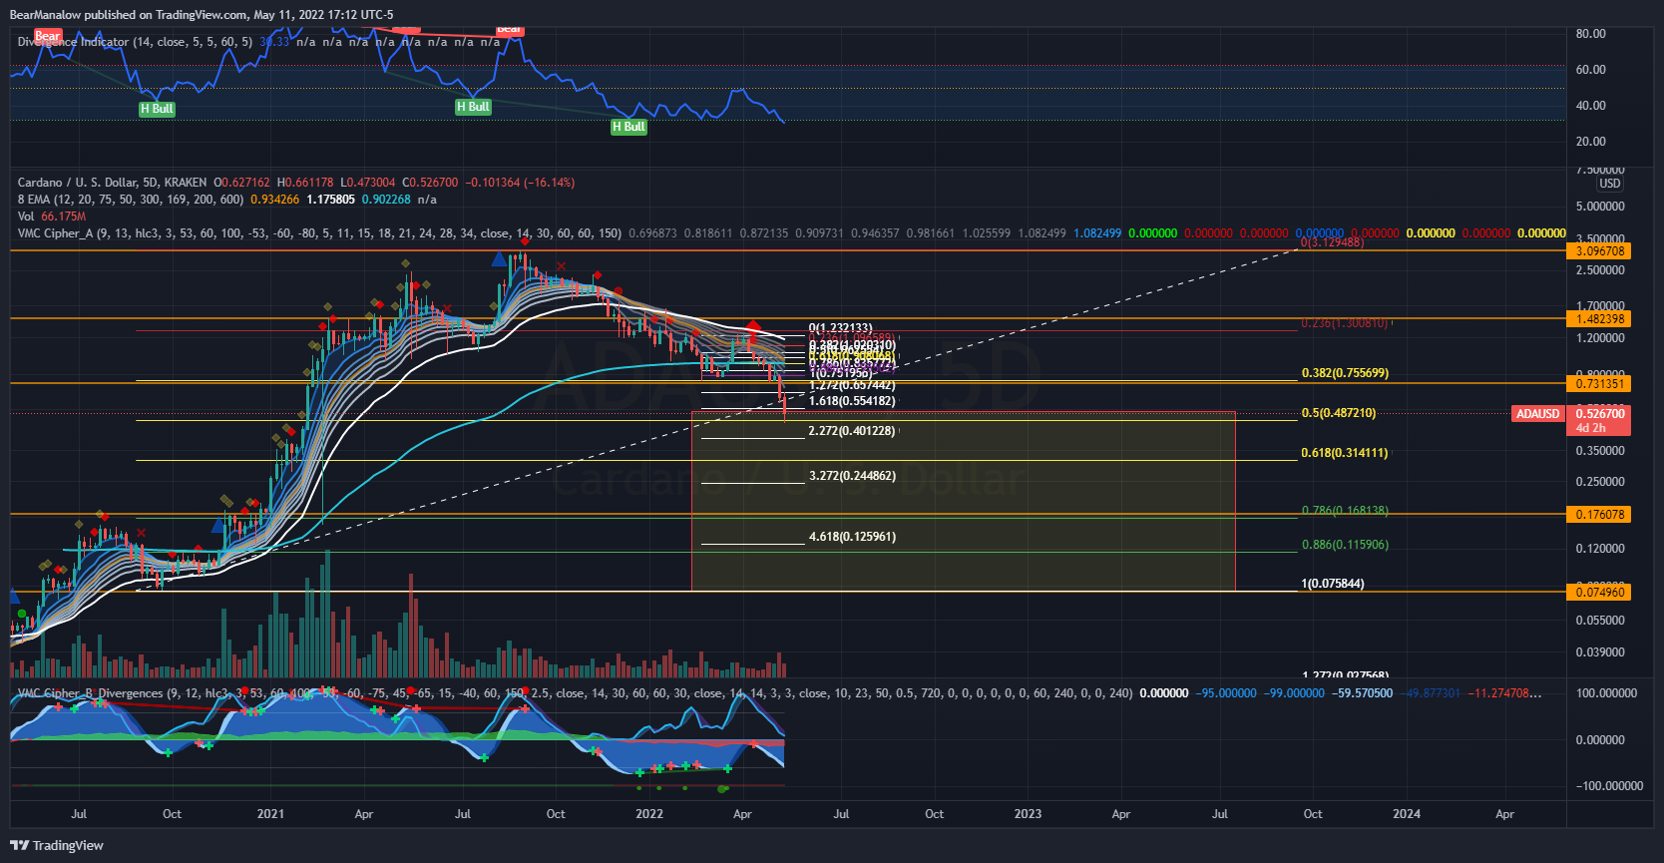
Task: Click the 2023 label on time axis
Action: pyautogui.click(x=1028, y=814)
